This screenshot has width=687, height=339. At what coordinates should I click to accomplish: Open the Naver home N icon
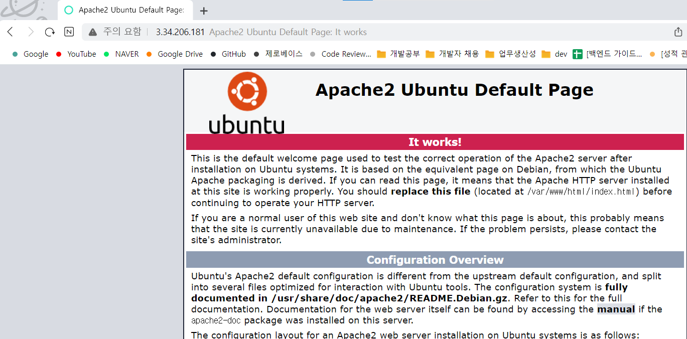point(69,32)
